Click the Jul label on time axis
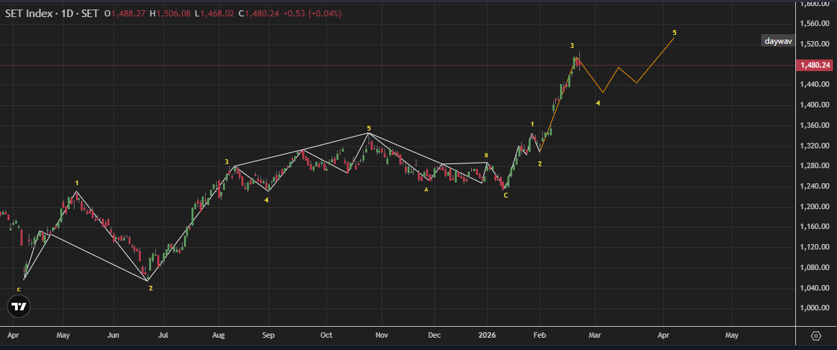This screenshot has width=837, height=350. click(x=163, y=336)
